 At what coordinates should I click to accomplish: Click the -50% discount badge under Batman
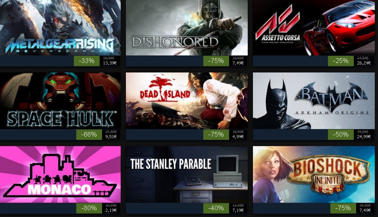[341, 134]
